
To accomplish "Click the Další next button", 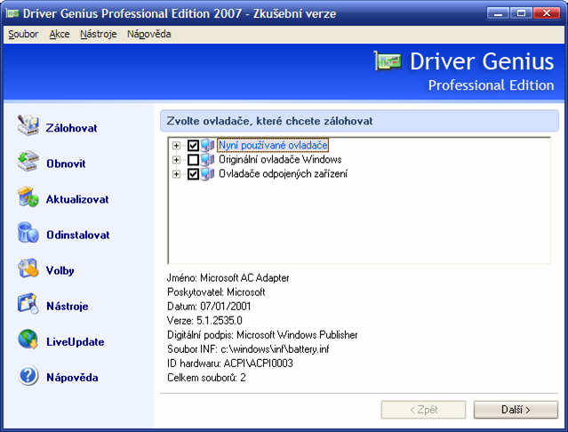I will point(516,410).
